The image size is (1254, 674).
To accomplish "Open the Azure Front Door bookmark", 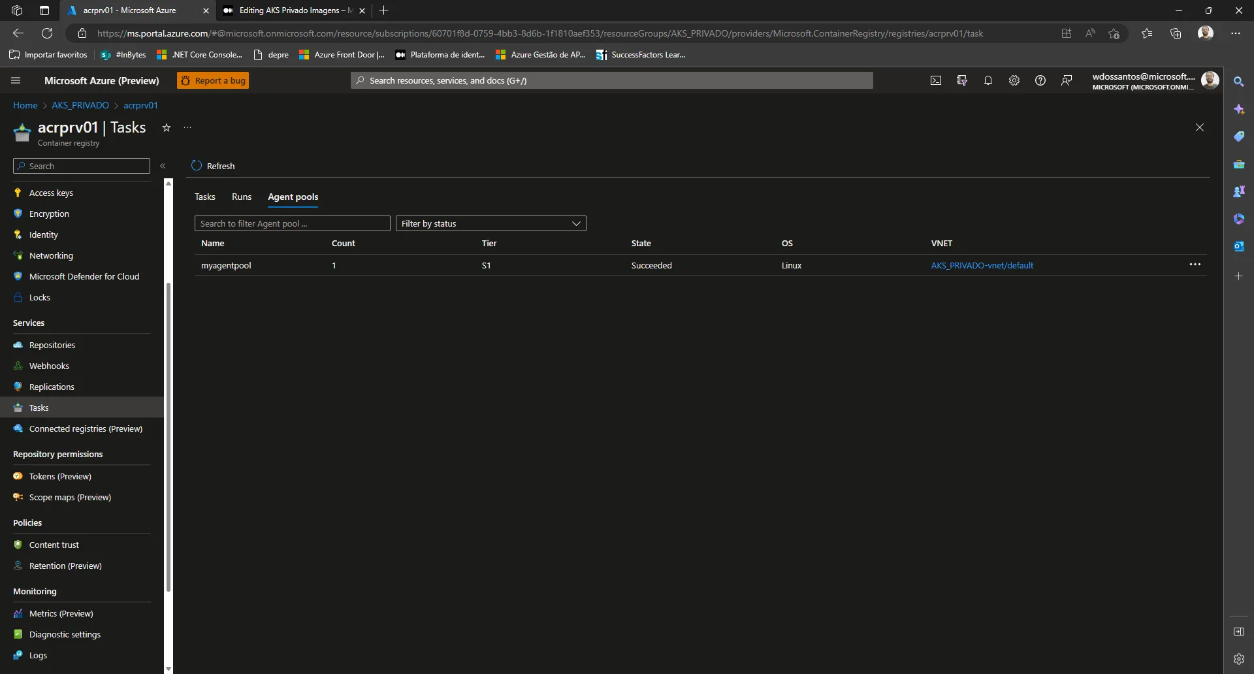I will (342, 55).
